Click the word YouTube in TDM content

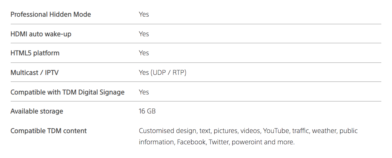(276, 131)
